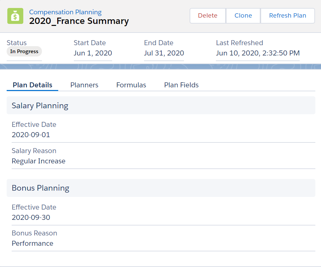Clone this compensation plan
Screen dimensions: 321x267
click(x=243, y=16)
